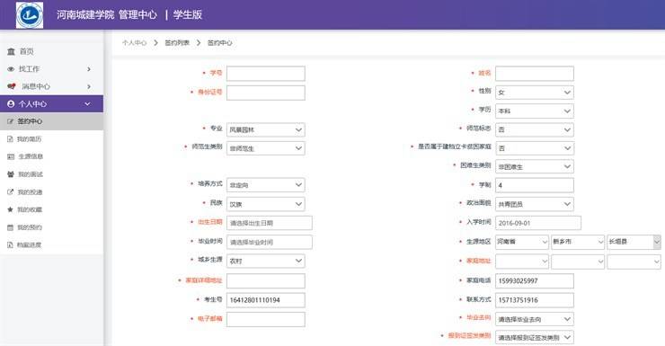Click the 学制 field showing 4
665x346 pixels.
click(x=535, y=185)
